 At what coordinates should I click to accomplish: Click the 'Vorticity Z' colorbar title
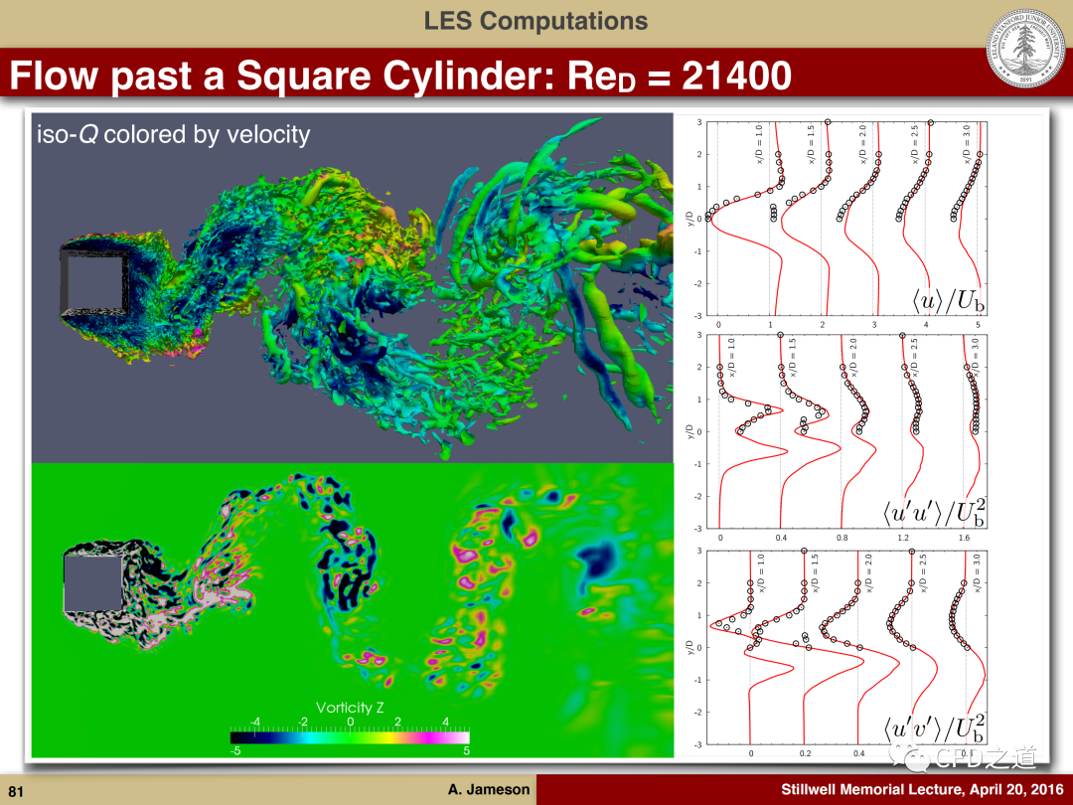pos(350,708)
